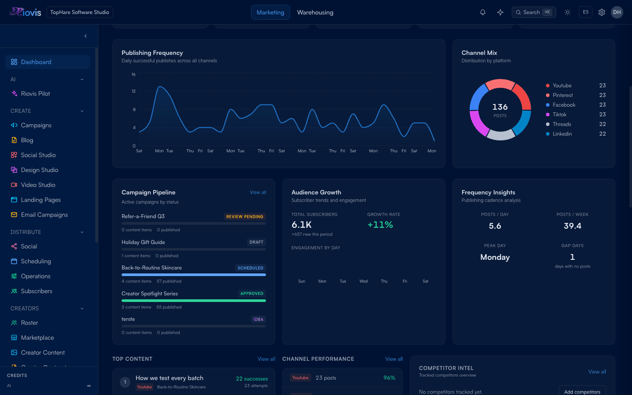This screenshot has height=395, width=632.
Task: Collapse the CREATORS sidebar section
Action: (47, 309)
